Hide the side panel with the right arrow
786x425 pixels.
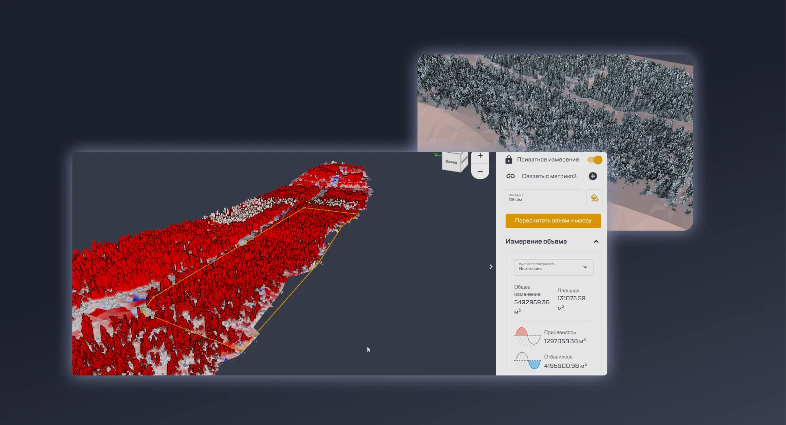(491, 267)
